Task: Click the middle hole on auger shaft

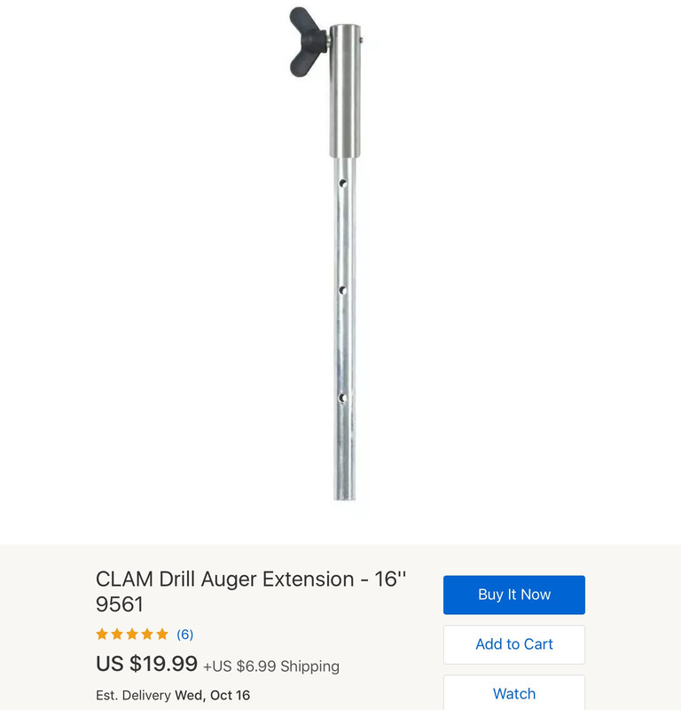Action: click(x=343, y=290)
